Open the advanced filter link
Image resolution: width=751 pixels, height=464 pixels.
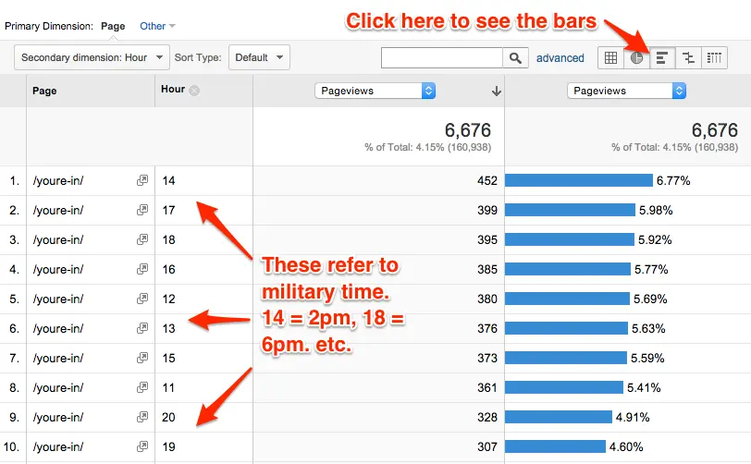(x=560, y=58)
